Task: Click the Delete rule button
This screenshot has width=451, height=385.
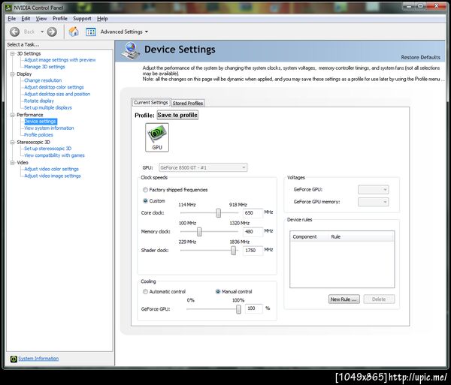Action: (x=379, y=299)
